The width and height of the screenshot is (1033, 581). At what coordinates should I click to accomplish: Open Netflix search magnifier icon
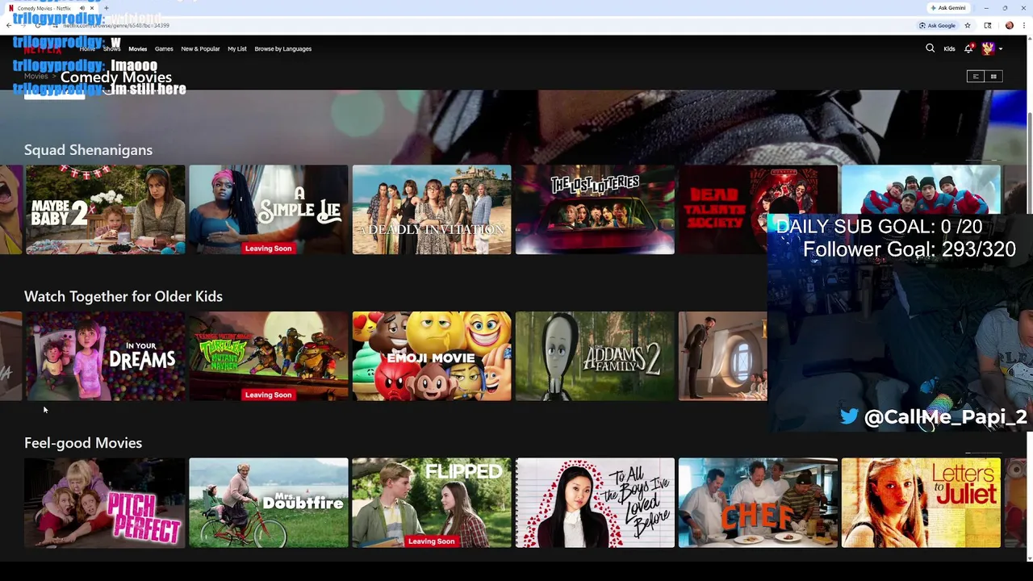click(x=930, y=48)
